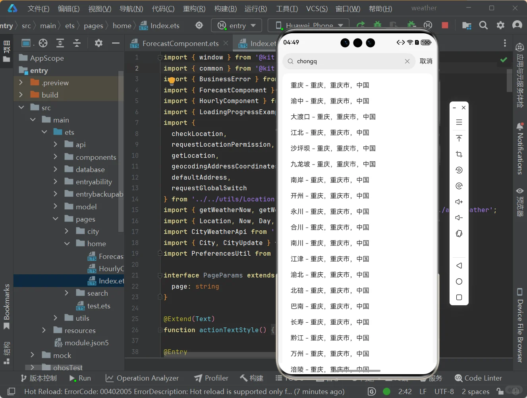Collapse the home folder
This screenshot has height=398, width=527.
tap(67, 243)
